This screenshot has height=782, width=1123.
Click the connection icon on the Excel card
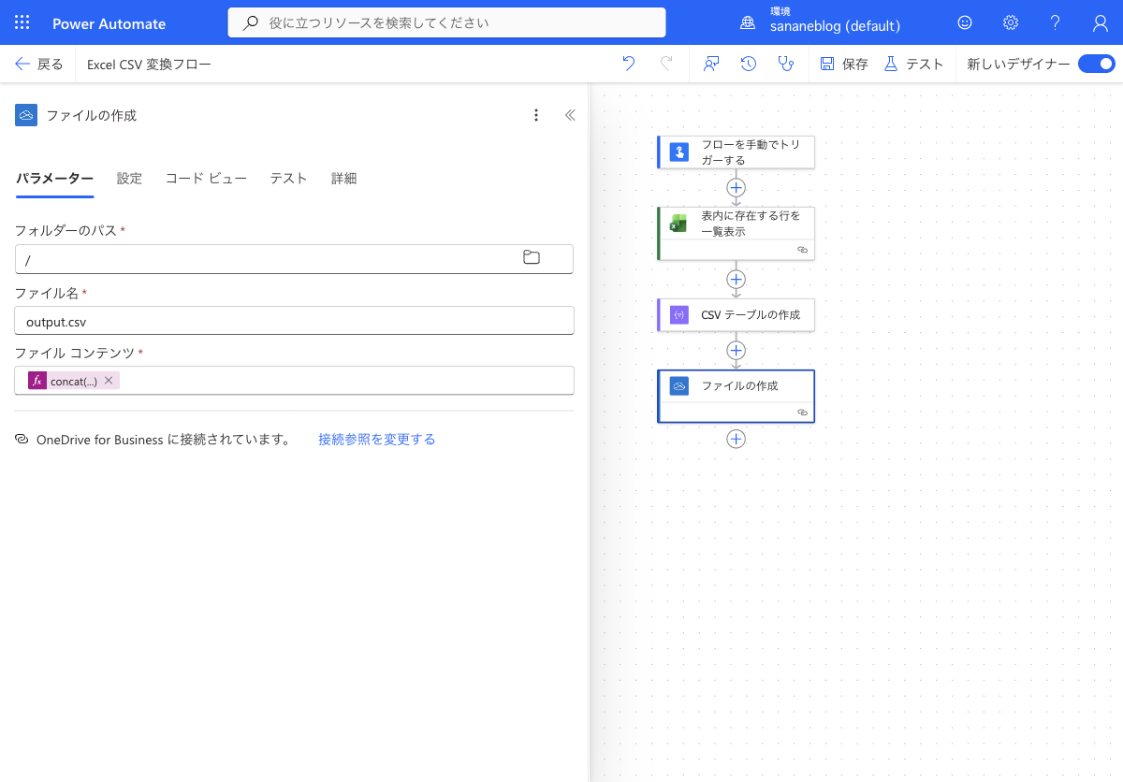802,250
